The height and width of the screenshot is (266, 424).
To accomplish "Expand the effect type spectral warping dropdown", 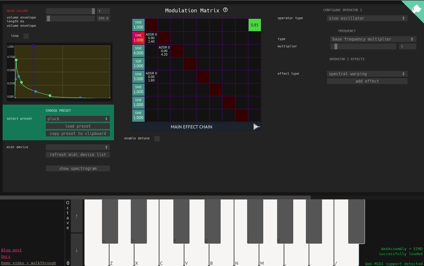I will pos(367,74).
